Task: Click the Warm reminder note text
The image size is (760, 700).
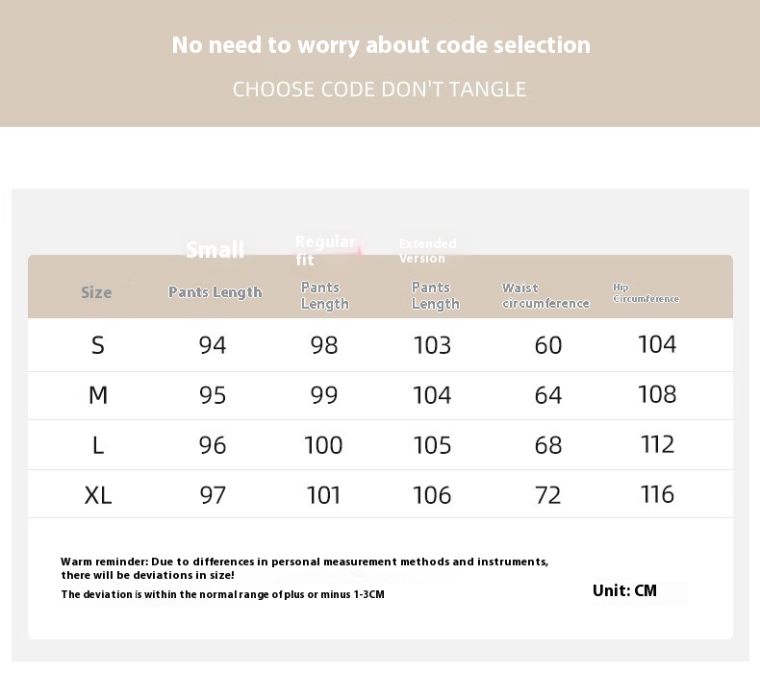Action: pos(304,568)
